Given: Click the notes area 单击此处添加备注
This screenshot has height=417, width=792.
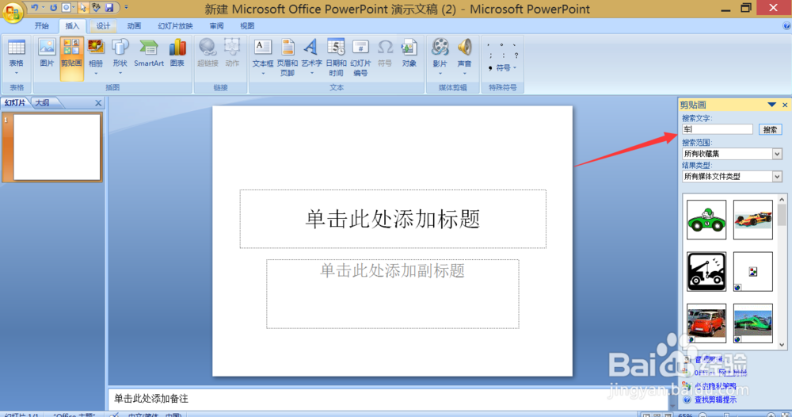Looking at the screenshot, I should tap(388, 399).
